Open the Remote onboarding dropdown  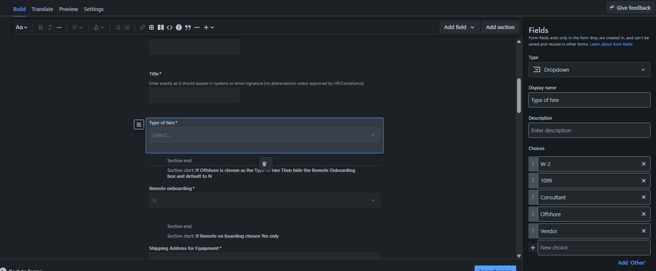click(264, 201)
